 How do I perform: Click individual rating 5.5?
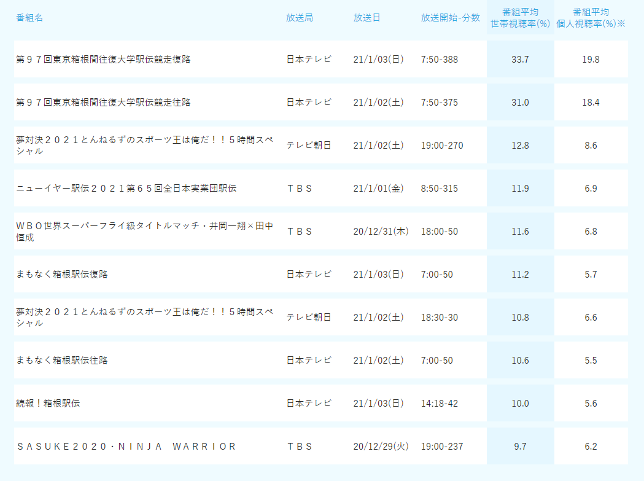coord(591,360)
